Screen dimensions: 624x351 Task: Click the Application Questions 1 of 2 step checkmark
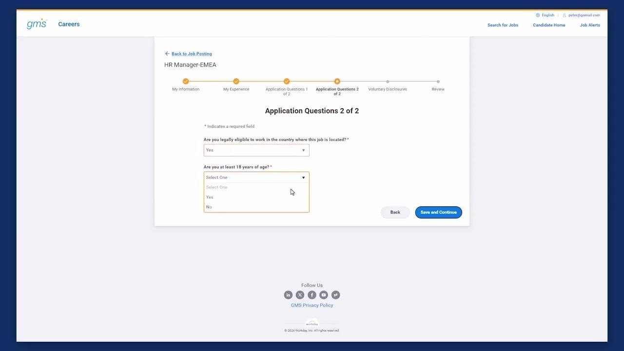pyautogui.click(x=287, y=81)
